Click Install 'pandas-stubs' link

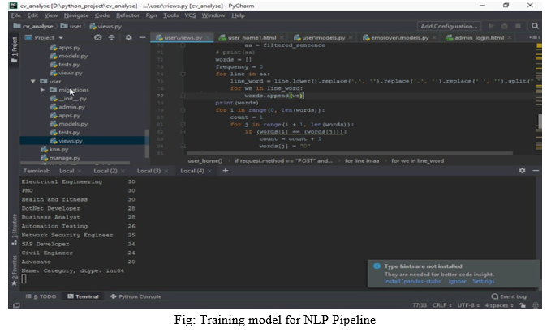(x=413, y=281)
